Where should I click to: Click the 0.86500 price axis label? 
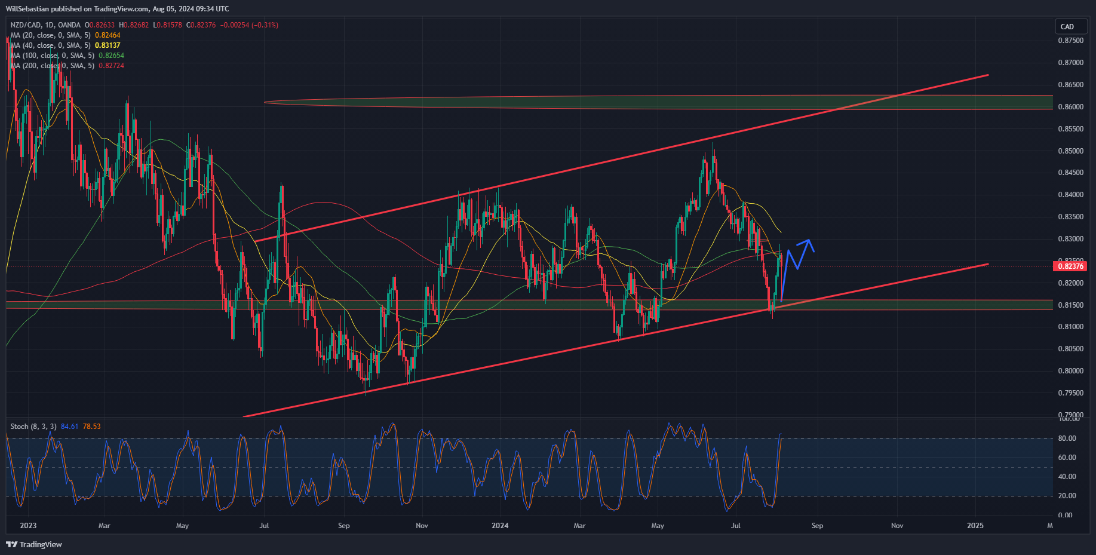tap(1070, 85)
